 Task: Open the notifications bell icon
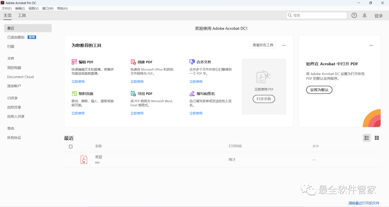tap(365, 16)
